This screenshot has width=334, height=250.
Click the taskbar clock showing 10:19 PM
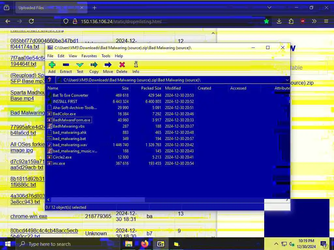(x=306, y=244)
